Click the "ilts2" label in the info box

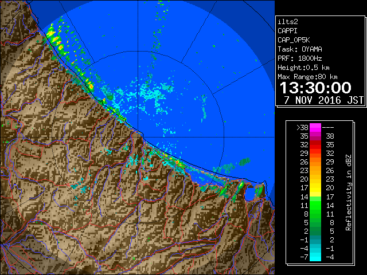(288, 22)
